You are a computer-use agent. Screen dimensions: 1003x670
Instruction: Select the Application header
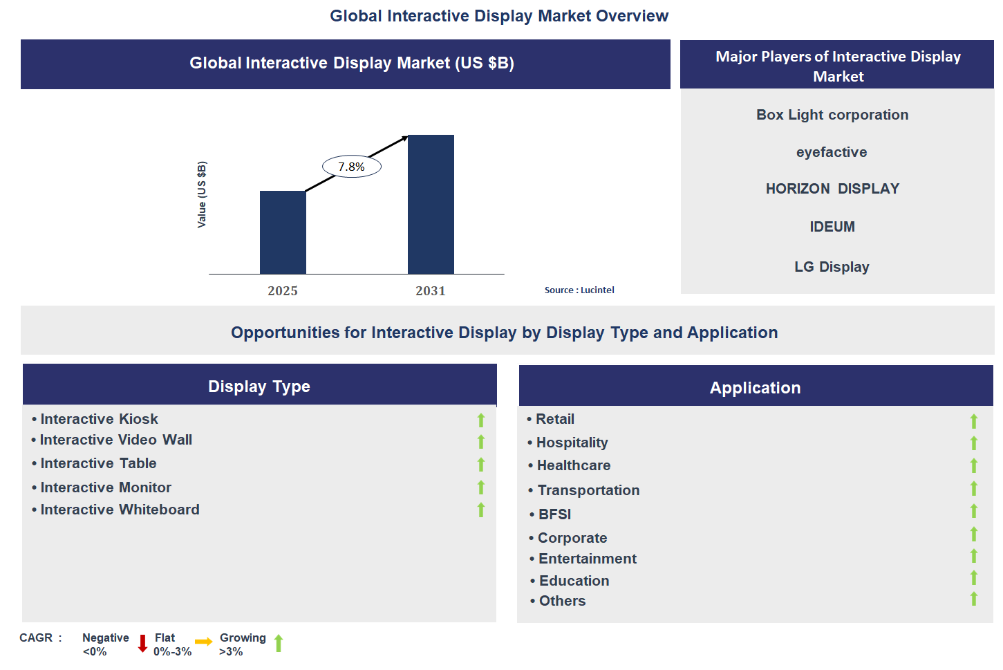pos(755,388)
